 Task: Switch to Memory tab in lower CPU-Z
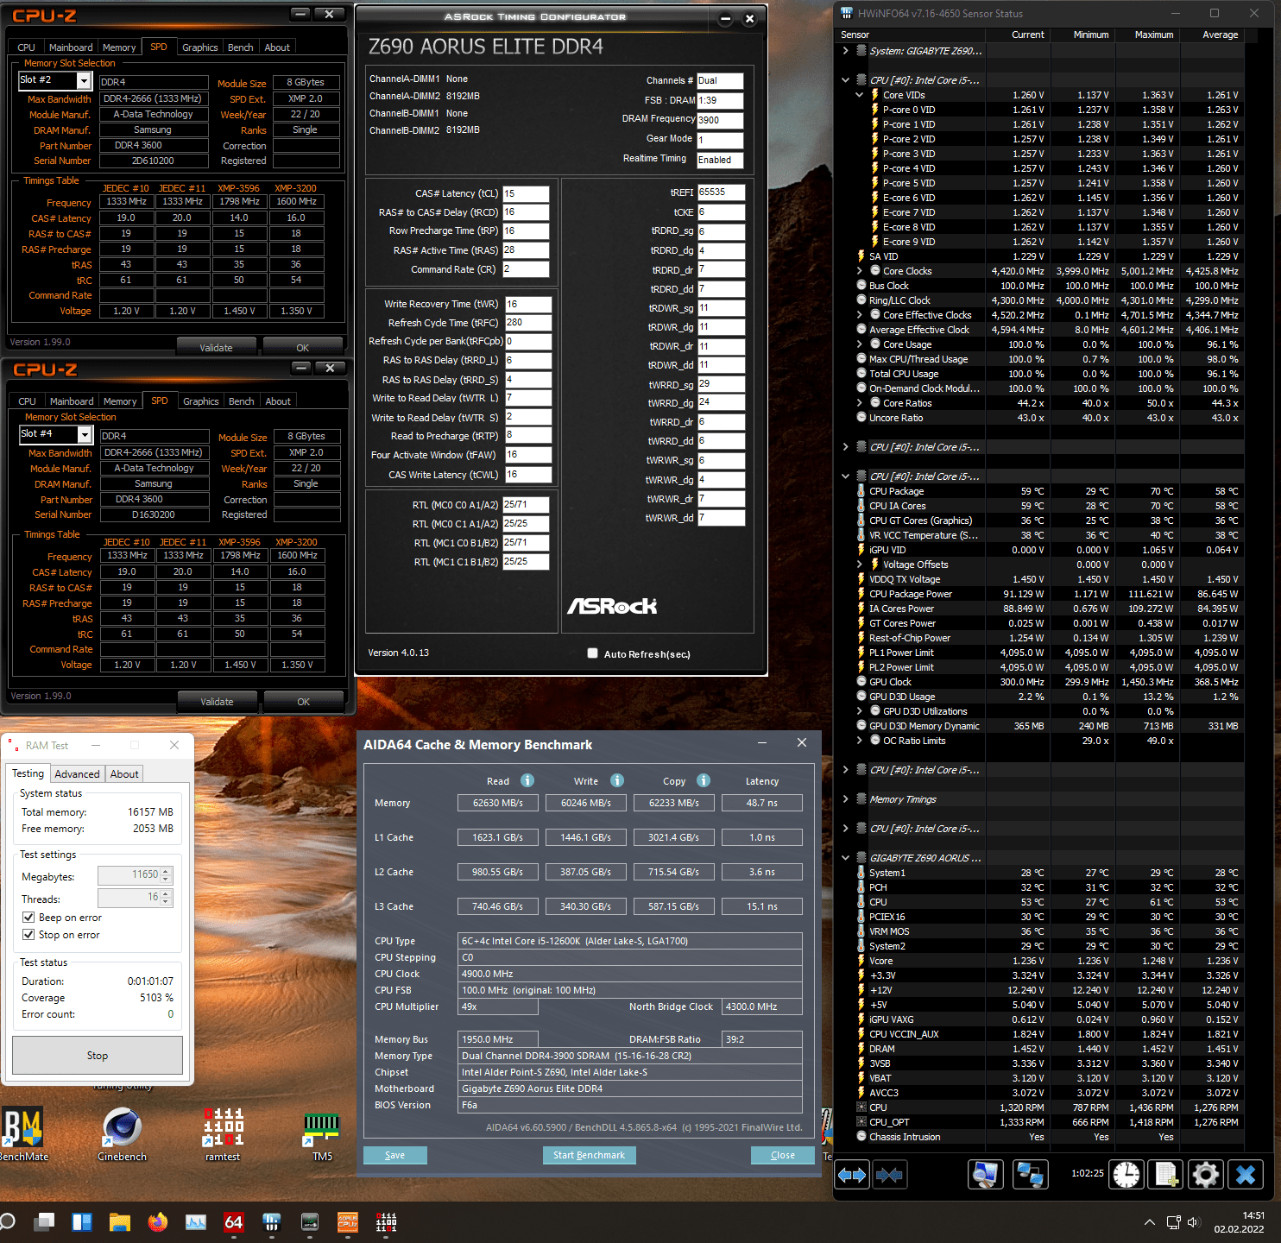[x=120, y=401]
